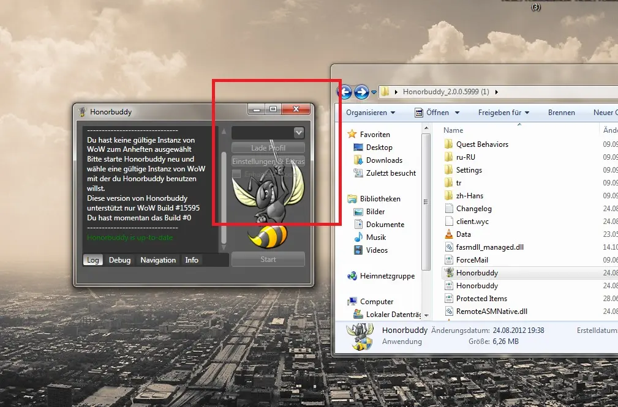Open the Bilder library
The height and width of the screenshot is (407, 618).
tap(369, 212)
